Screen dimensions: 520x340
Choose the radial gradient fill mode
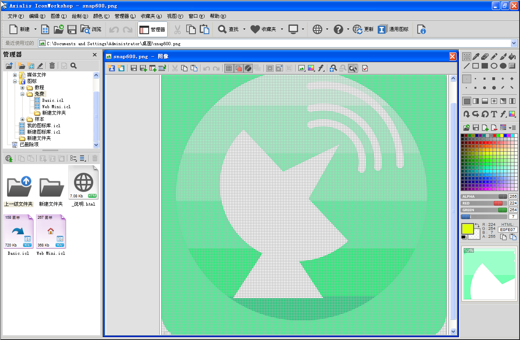pos(494,101)
